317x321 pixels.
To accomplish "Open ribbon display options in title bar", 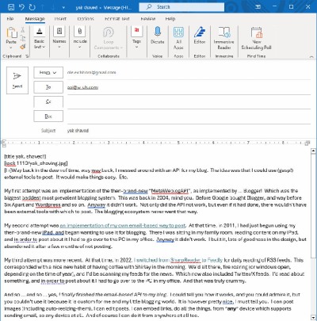I will point(258,7).
